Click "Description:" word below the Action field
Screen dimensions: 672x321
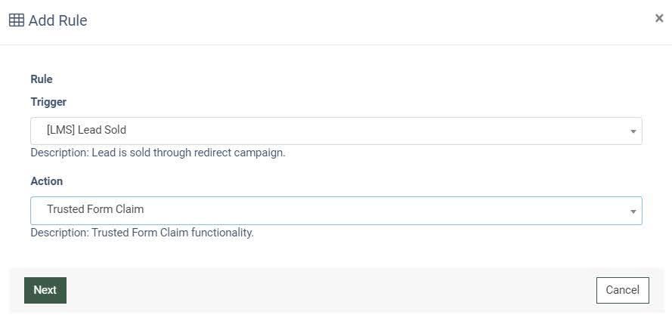click(60, 233)
